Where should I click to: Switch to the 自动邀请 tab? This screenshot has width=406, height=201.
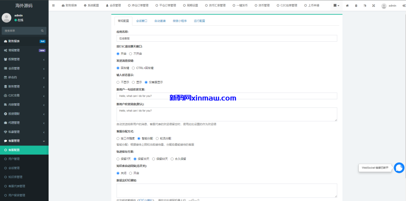(x=160, y=21)
